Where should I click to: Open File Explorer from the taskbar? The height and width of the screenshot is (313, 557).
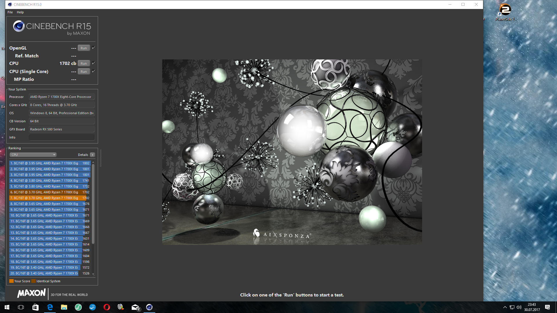pyautogui.click(x=64, y=307)
